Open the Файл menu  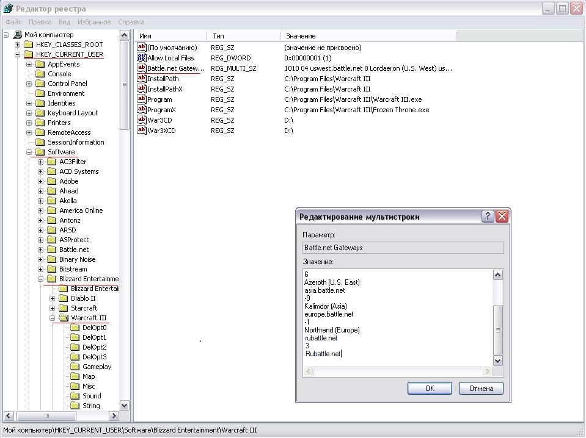(14, 22)
